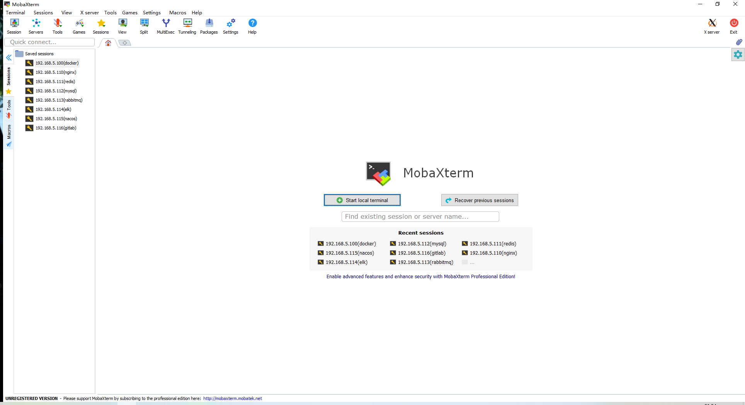Open the Sessions star toolbar icon
The width and height of the screenshot is (745, 405).
101,26
